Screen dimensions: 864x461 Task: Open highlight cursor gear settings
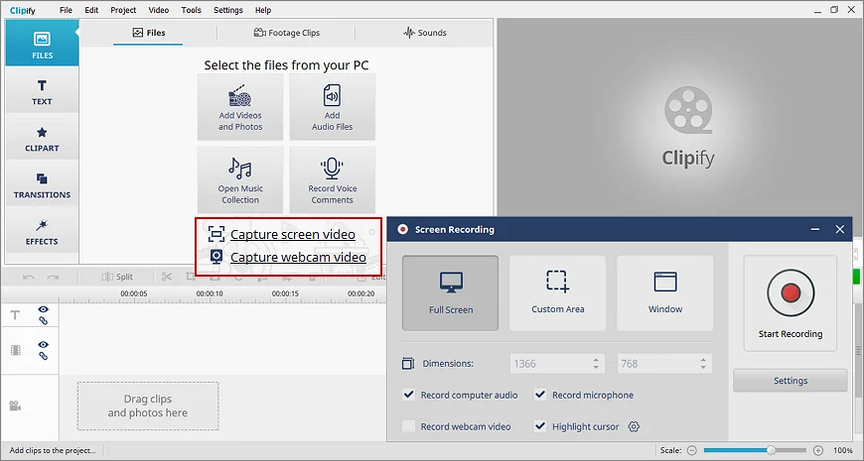coord(634,426)
